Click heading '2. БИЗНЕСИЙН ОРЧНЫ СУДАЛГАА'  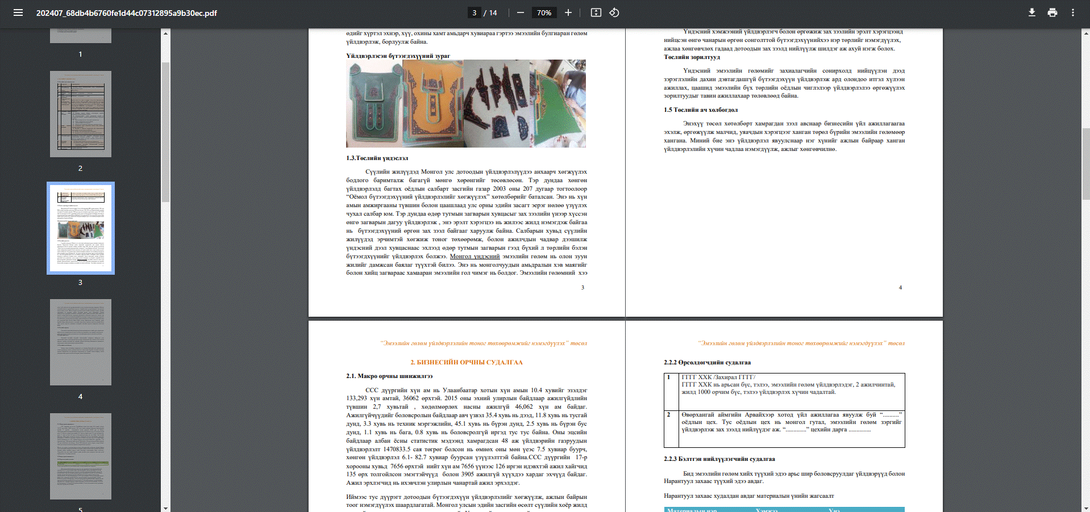[467, 362]
